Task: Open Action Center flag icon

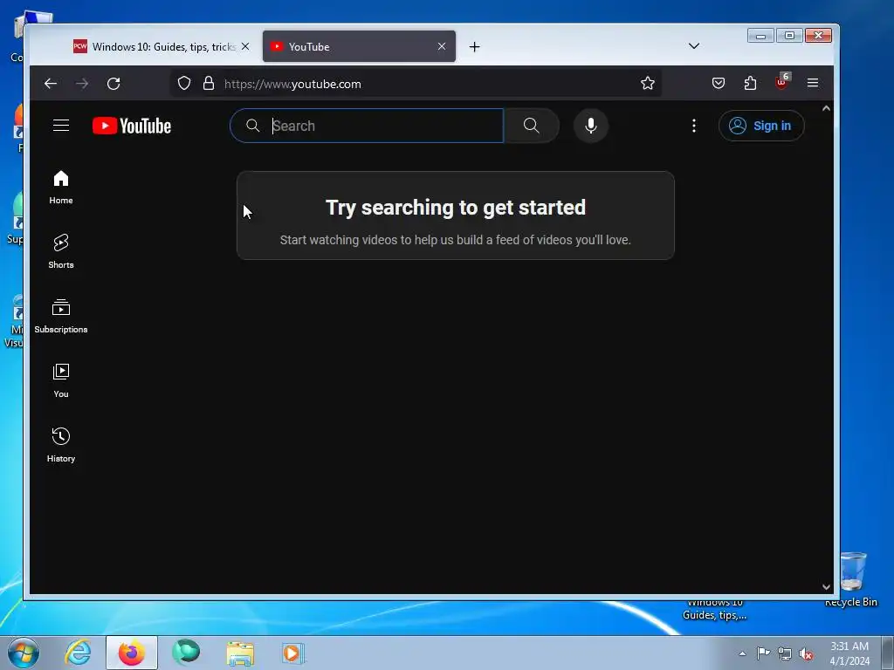Action: coord(763,653)
